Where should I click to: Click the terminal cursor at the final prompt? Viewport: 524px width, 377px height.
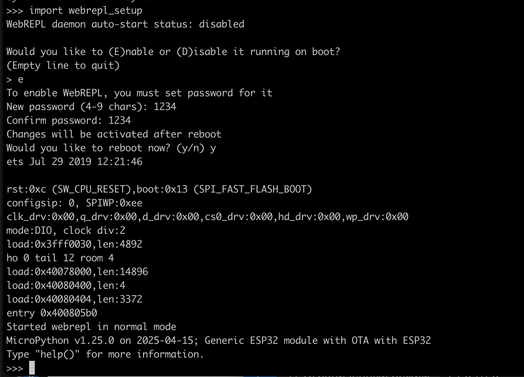32,368
